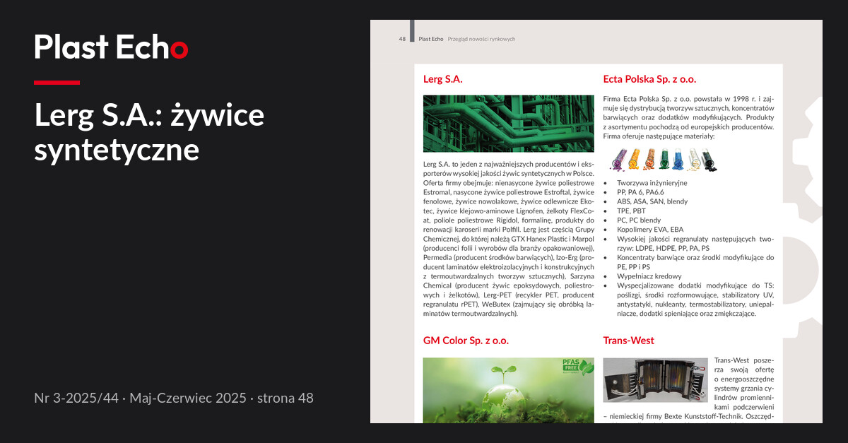Click the 'ABS, ASA, SAN, blendy' bullet
The height and width of the screenshot is (443, 848).
[x=653, y=201]
